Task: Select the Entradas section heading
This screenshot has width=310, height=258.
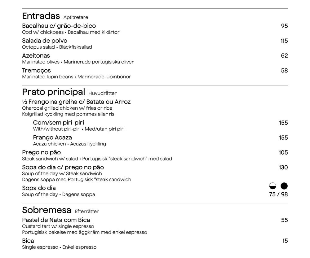Action: (x=41, y=16)
